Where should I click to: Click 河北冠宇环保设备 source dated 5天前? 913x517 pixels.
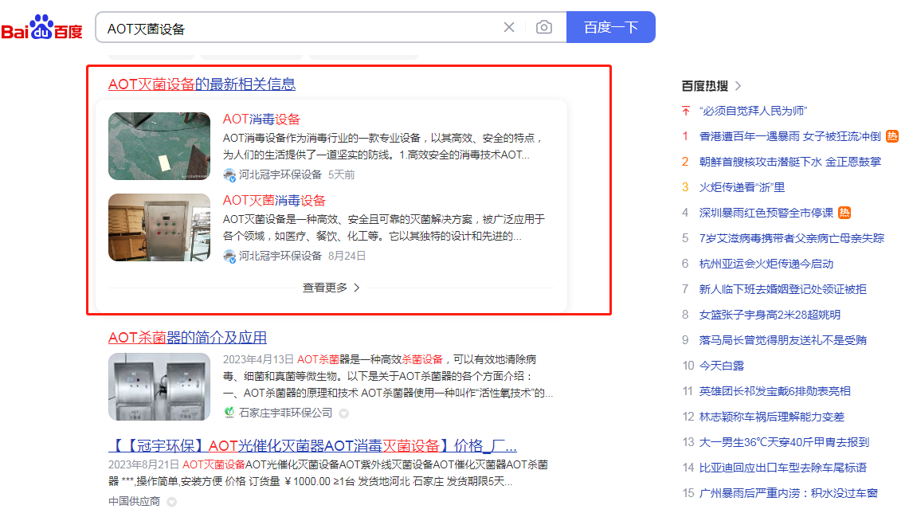(280, 174)
